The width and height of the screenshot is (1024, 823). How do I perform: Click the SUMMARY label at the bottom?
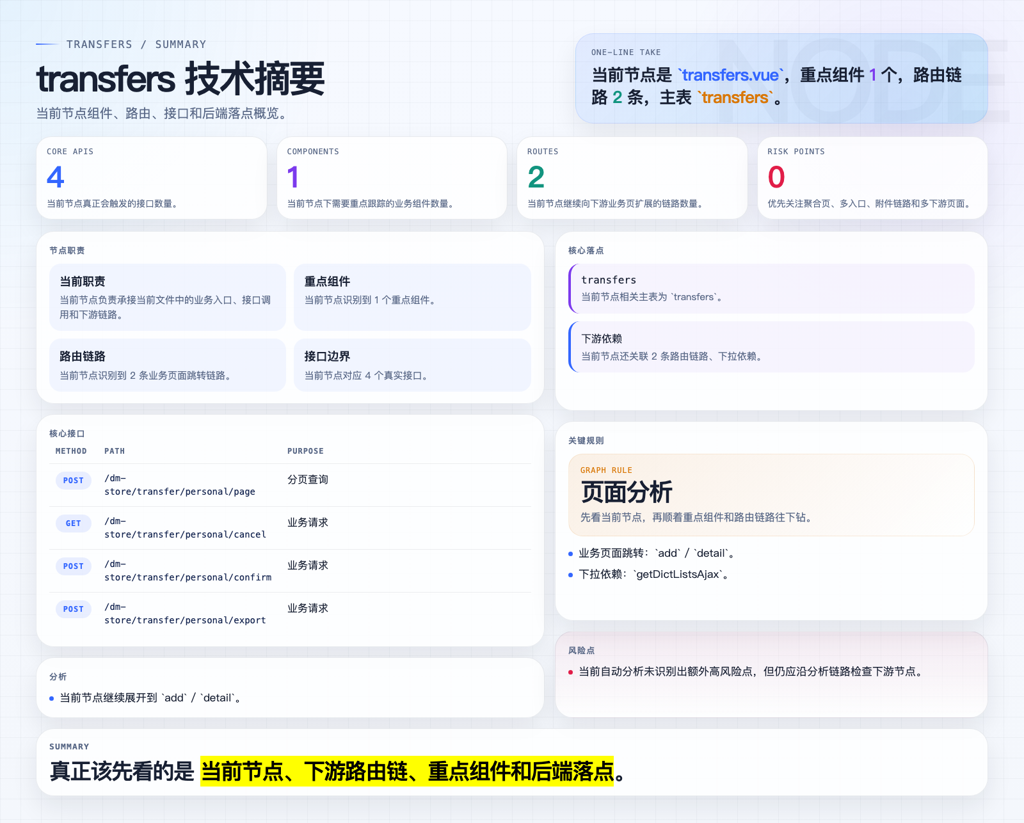click(x=69, y=747)
